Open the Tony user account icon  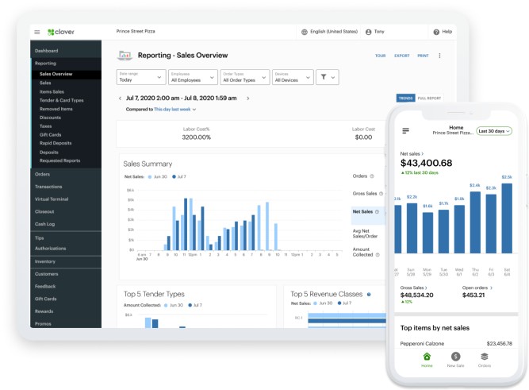[369, 32]
